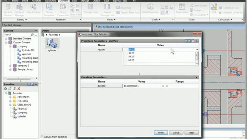Expand the Standard Content node
This screenshot has height=139, width=247.
[x=6, y=39]
